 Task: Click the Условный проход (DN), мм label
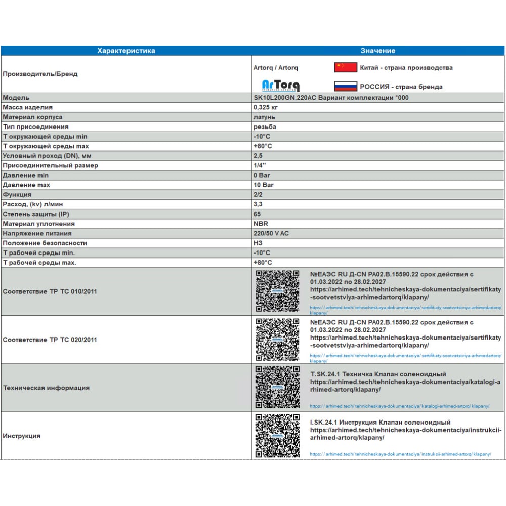pos(47,156)
